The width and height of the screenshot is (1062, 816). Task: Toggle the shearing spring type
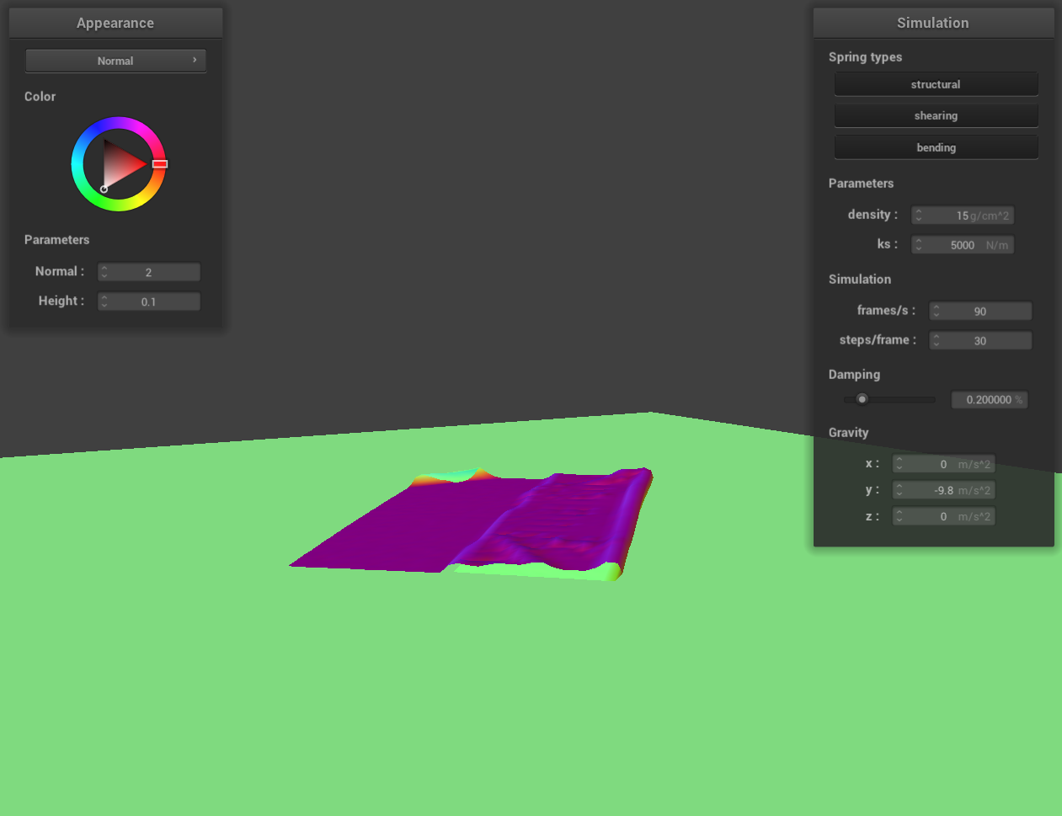tap(936, 115)
